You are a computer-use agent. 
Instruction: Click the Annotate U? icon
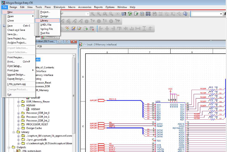point(124,14)
